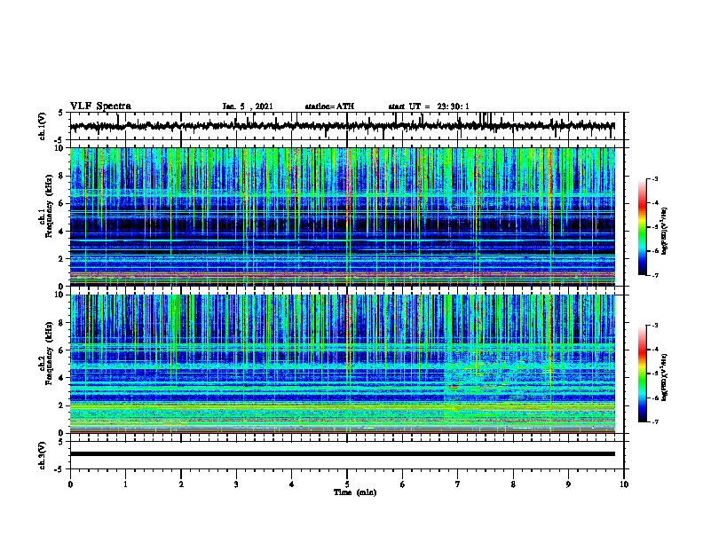The height and width of the screenshot is (543, 703).
Task: Click time axis tick label "8"
Action: click(x=513, y=484)
